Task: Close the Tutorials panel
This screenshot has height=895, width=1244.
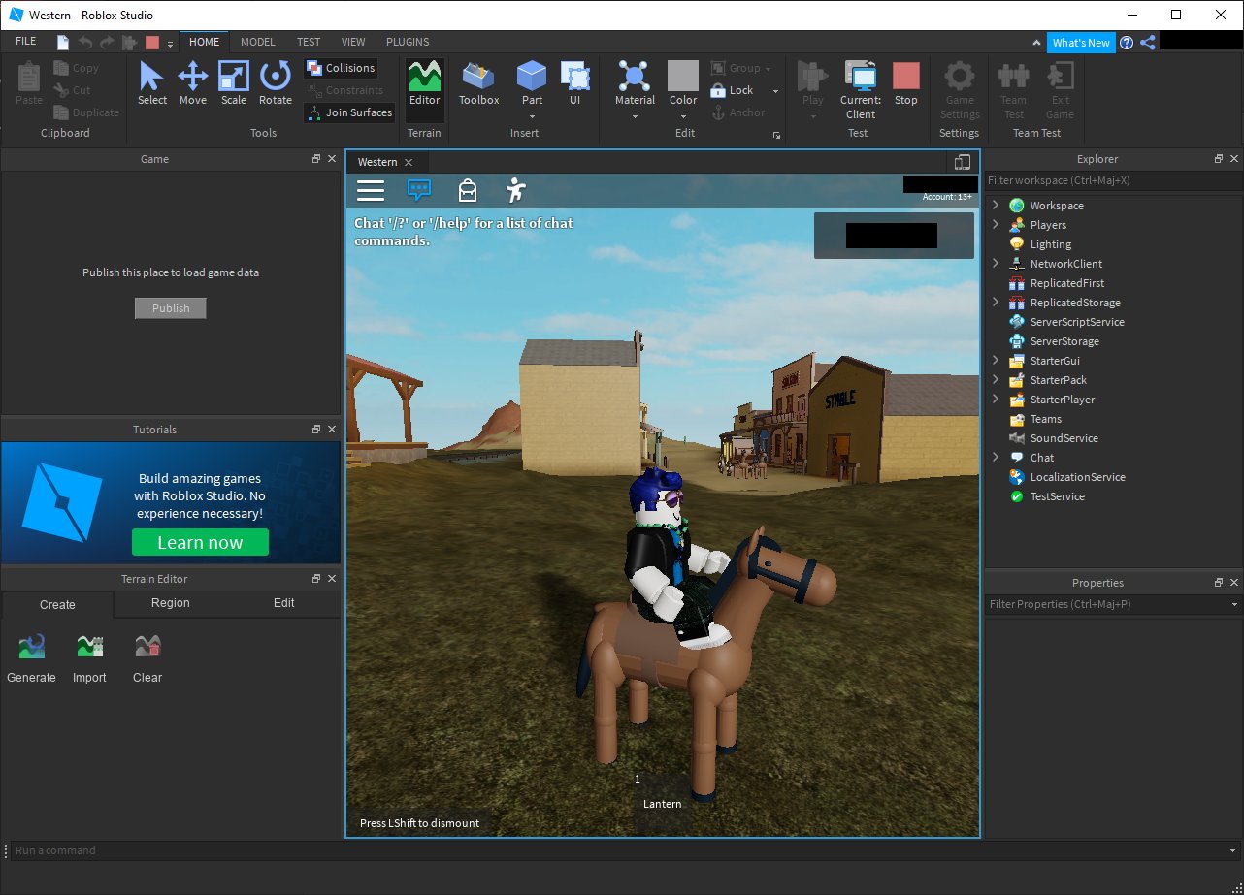Action: tap(332, 430)
